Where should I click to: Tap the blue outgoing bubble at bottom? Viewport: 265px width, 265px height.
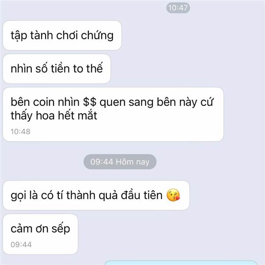tap(180, 263)
